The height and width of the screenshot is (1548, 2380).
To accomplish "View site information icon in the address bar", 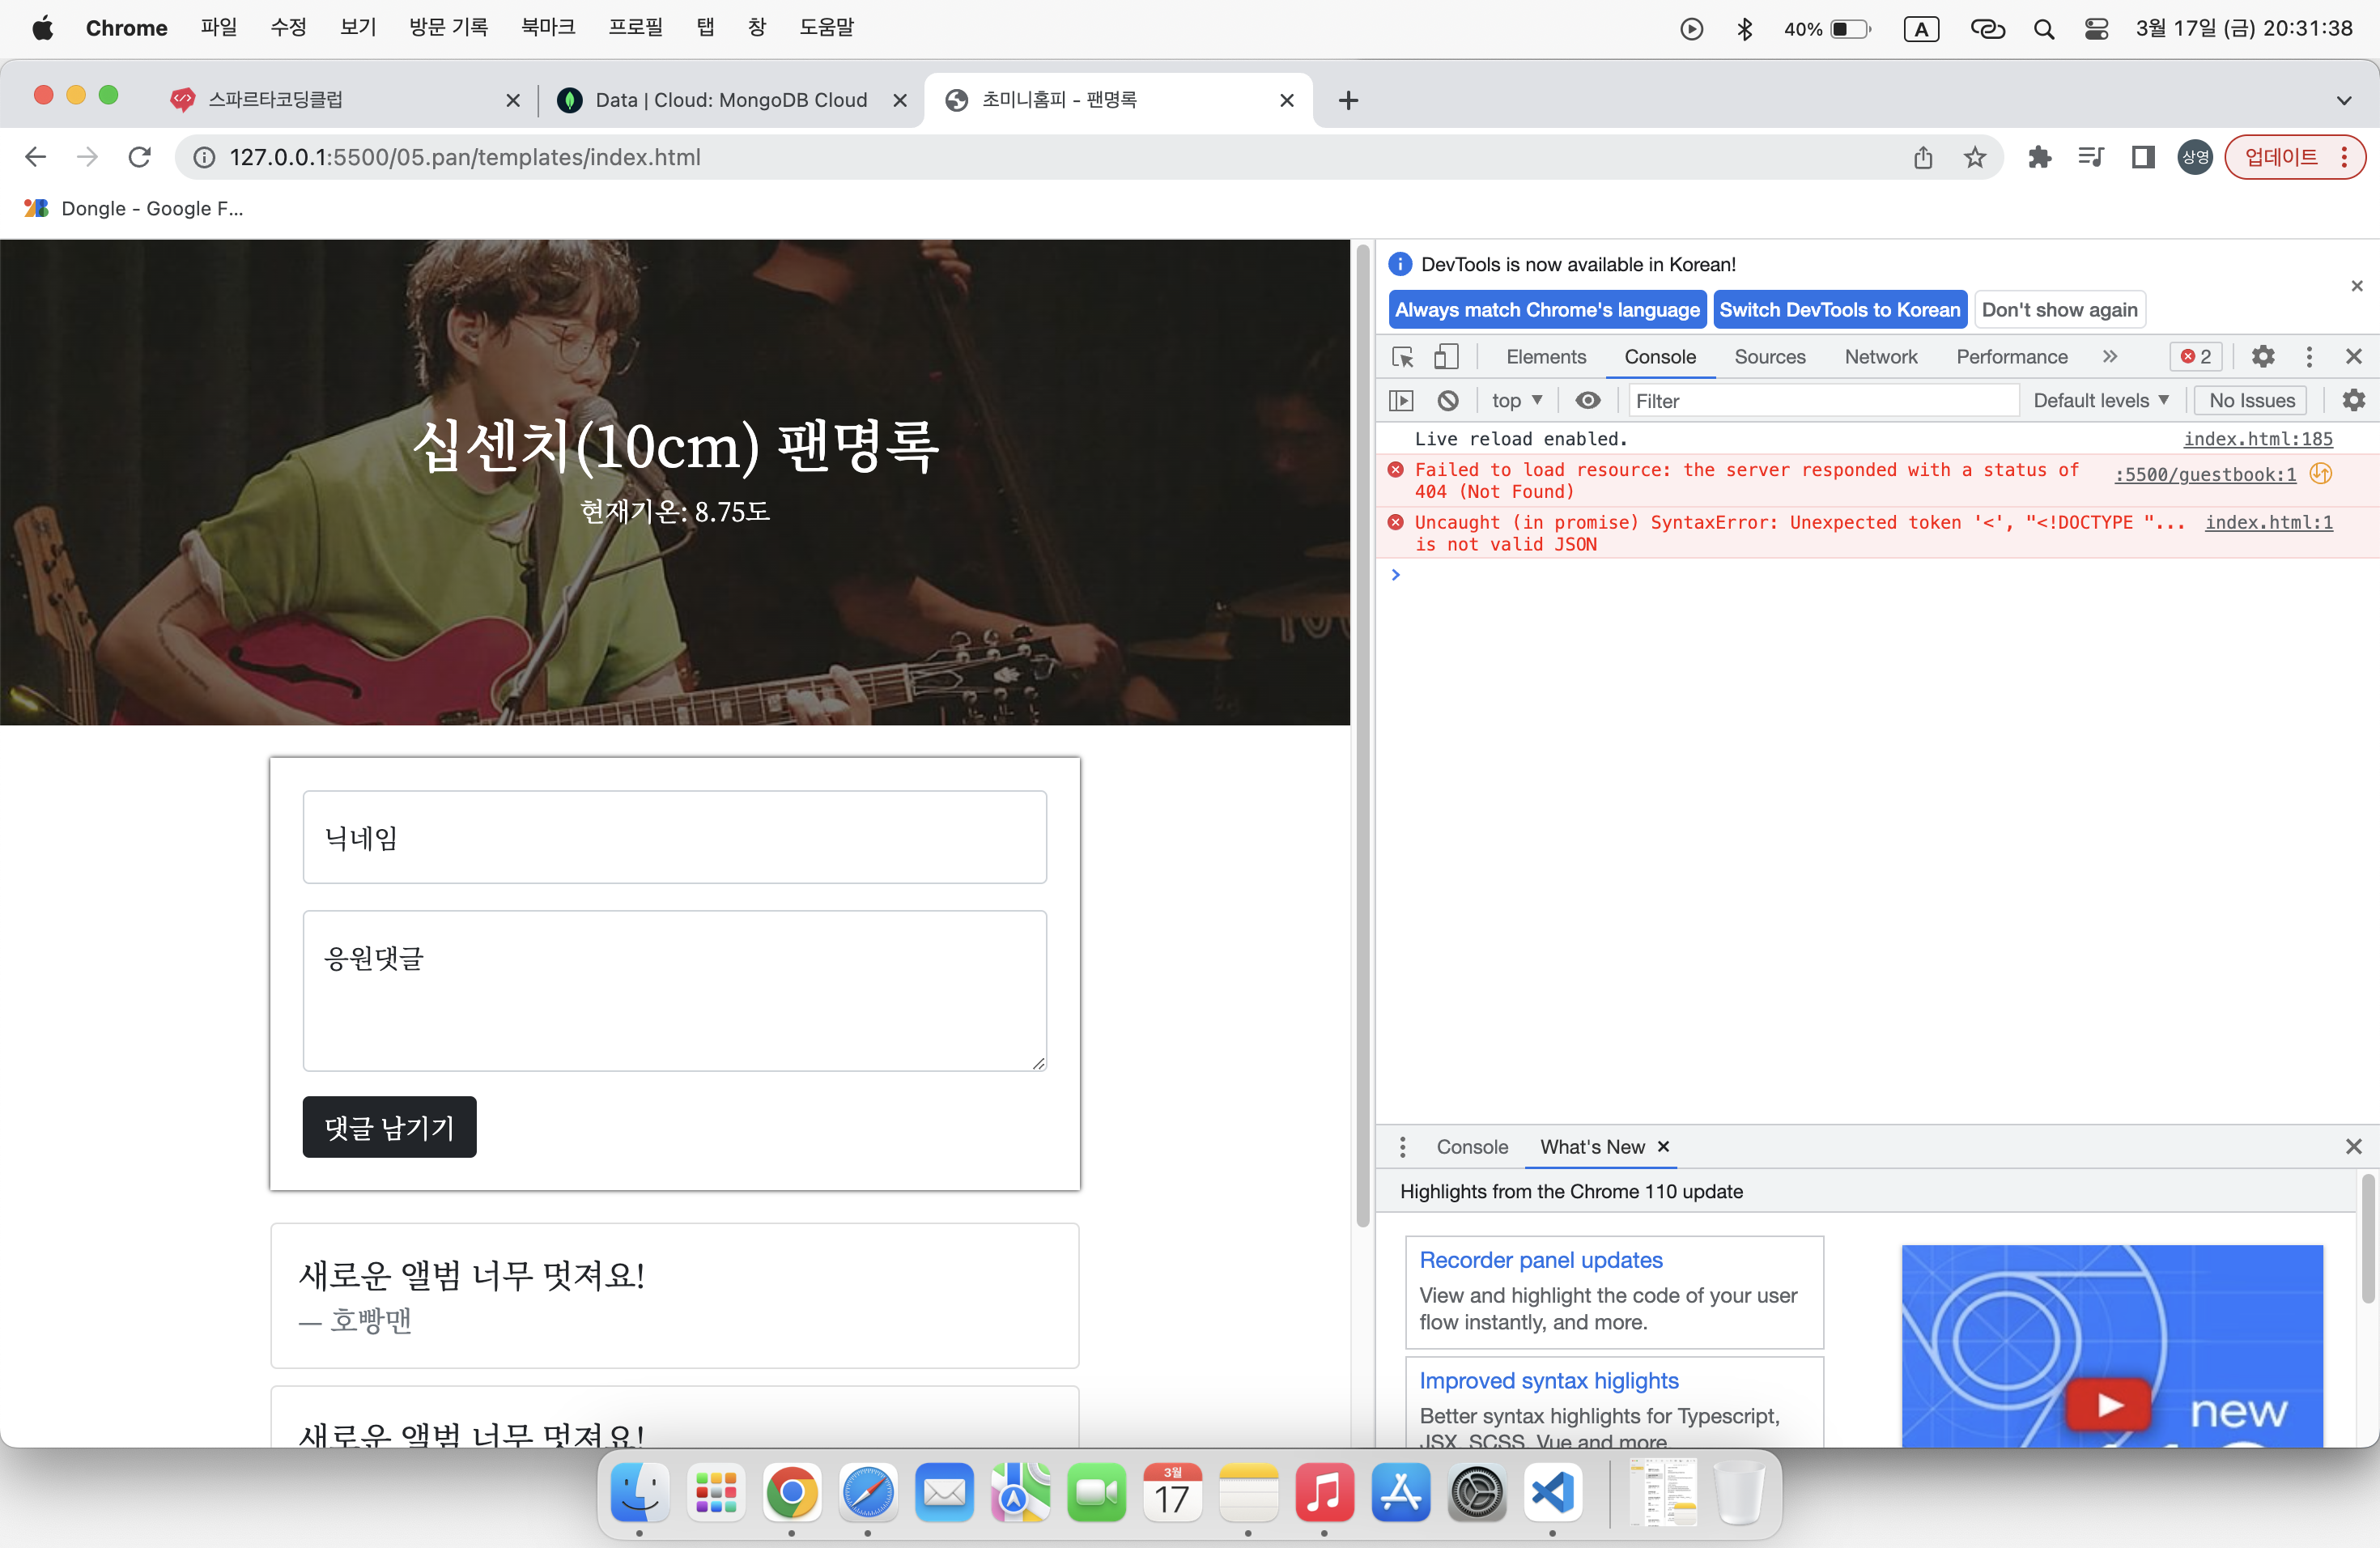I will [204, 157].
